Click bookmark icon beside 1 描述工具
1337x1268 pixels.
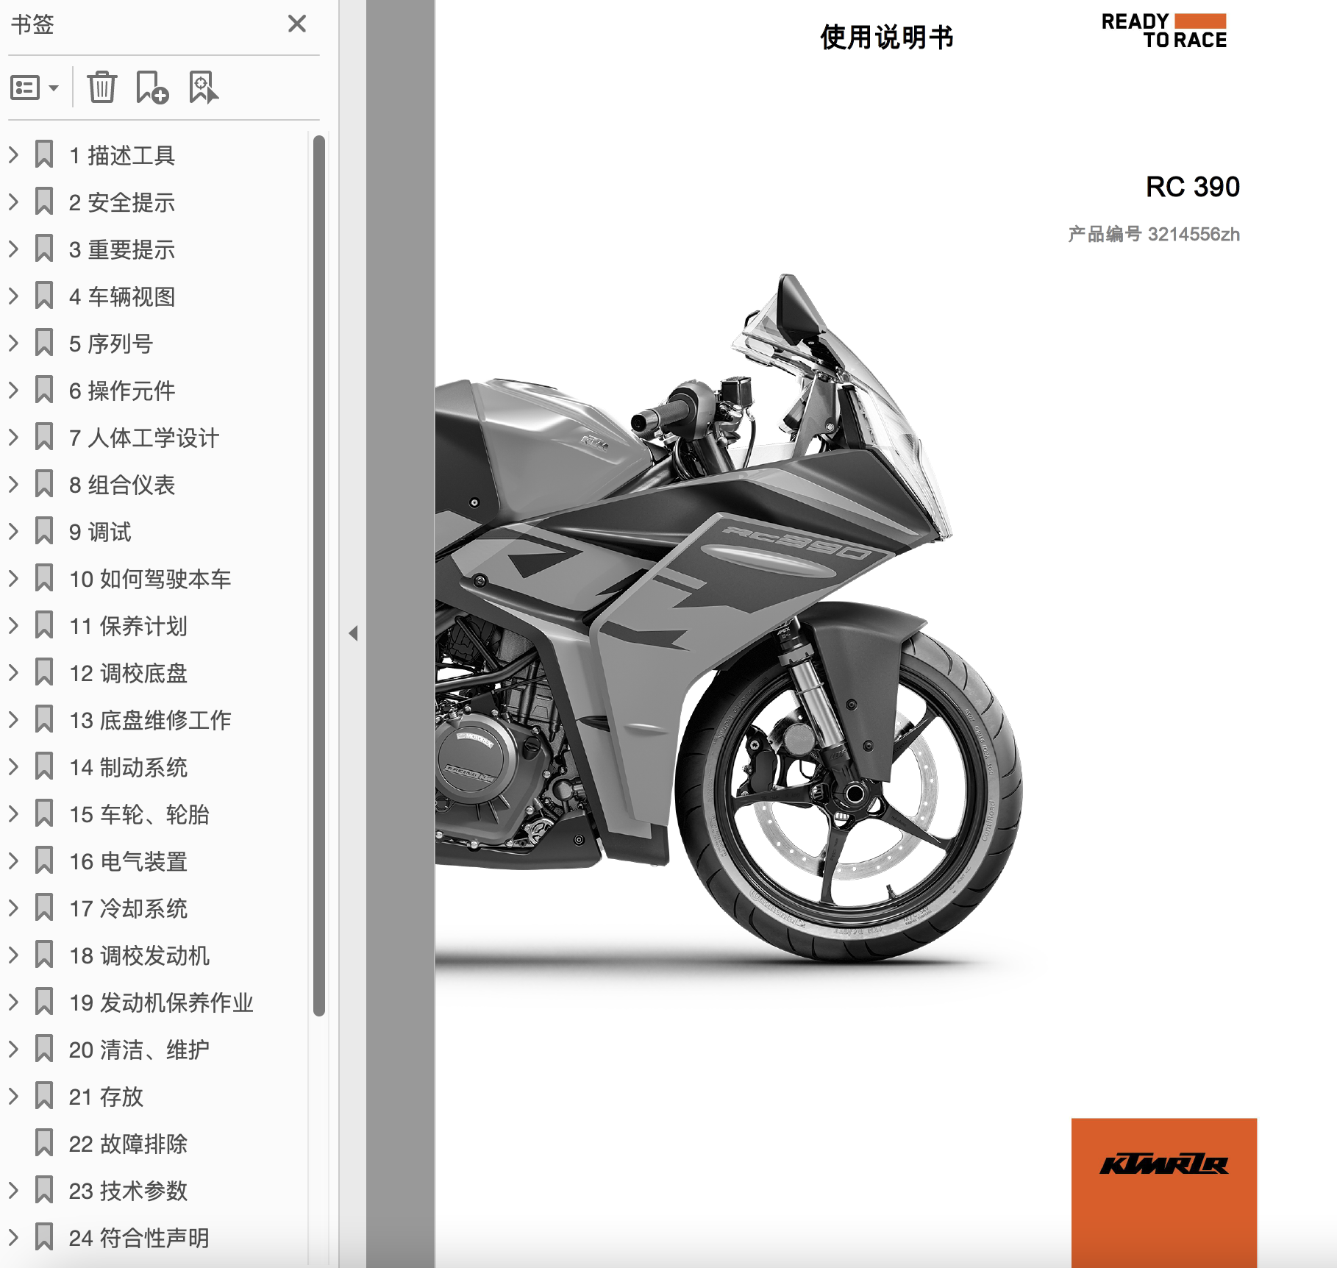tap(44, 154)
